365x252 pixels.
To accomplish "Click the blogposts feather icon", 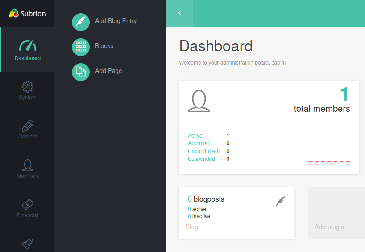I will click(280, 201).
